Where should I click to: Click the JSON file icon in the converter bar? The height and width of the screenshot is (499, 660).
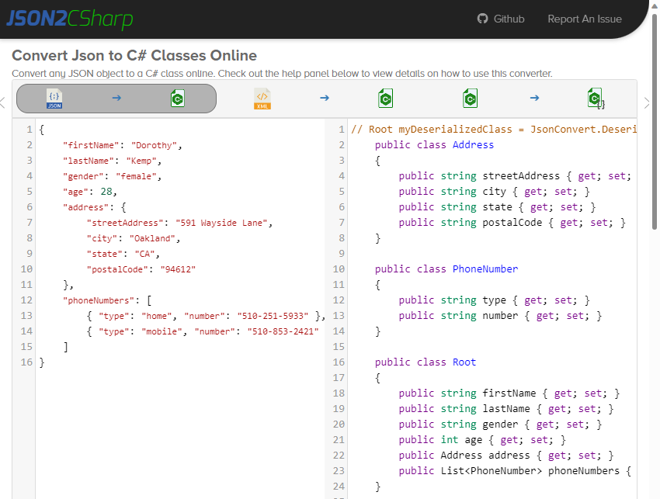pos(54,99)
